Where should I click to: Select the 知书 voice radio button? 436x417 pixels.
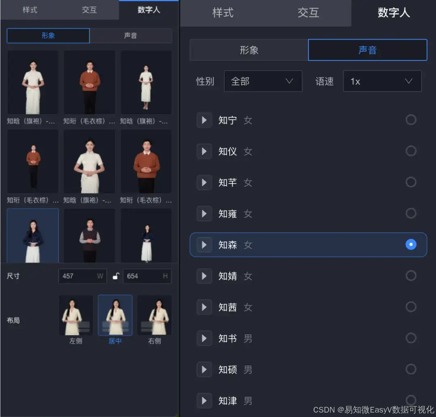point(411,338)
